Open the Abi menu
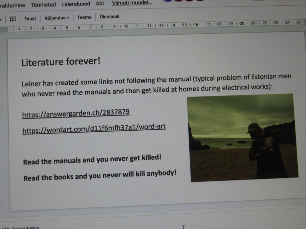Image resolution: width=306 pixels, height=229 pixels. [100, 3]
